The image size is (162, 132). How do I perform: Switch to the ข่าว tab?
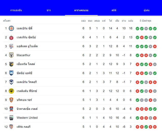49,10
